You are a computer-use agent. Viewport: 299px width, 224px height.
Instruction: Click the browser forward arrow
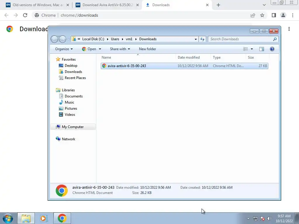16,15
